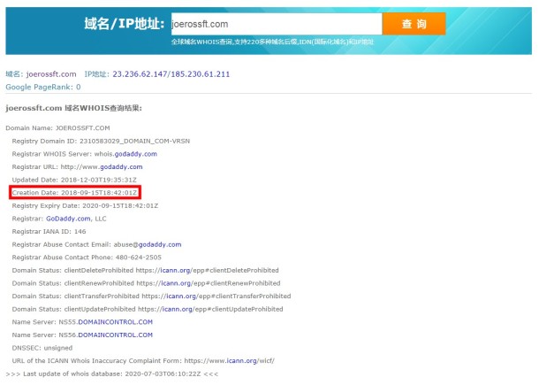Open godaddy.com link in Registrar WHOIS Server row
Viewport: 539px width, 385px height.
click(136, 154)
